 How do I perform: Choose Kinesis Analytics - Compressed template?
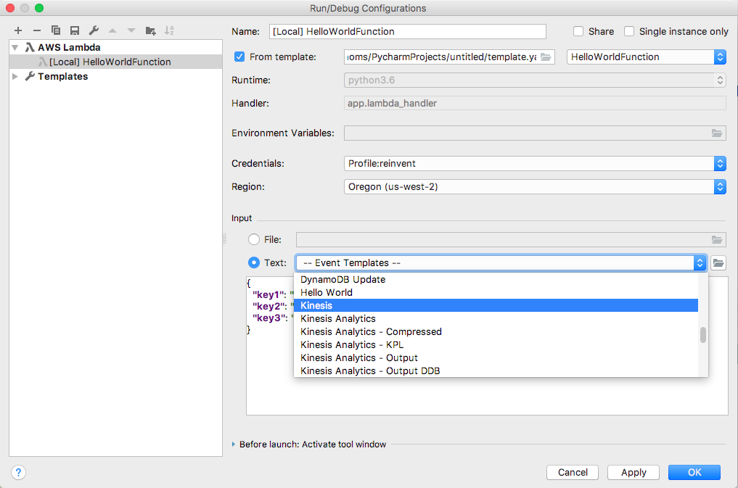coord(496,332)
